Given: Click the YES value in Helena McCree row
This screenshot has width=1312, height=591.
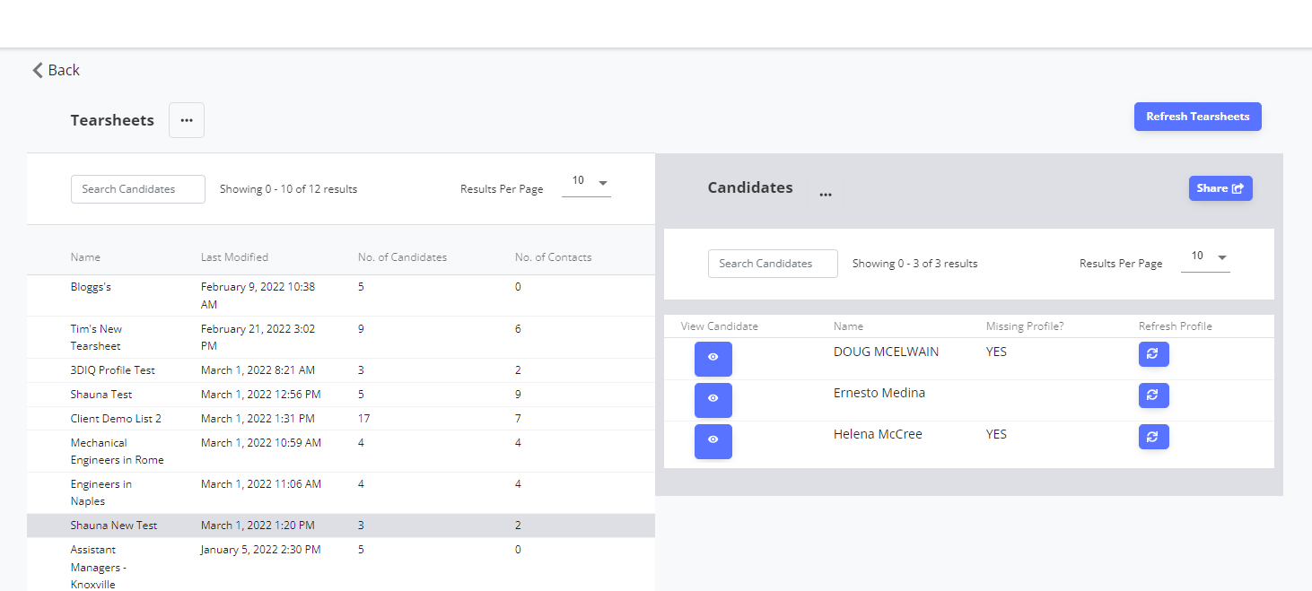Looking at the screenshot, I should 996,434.
